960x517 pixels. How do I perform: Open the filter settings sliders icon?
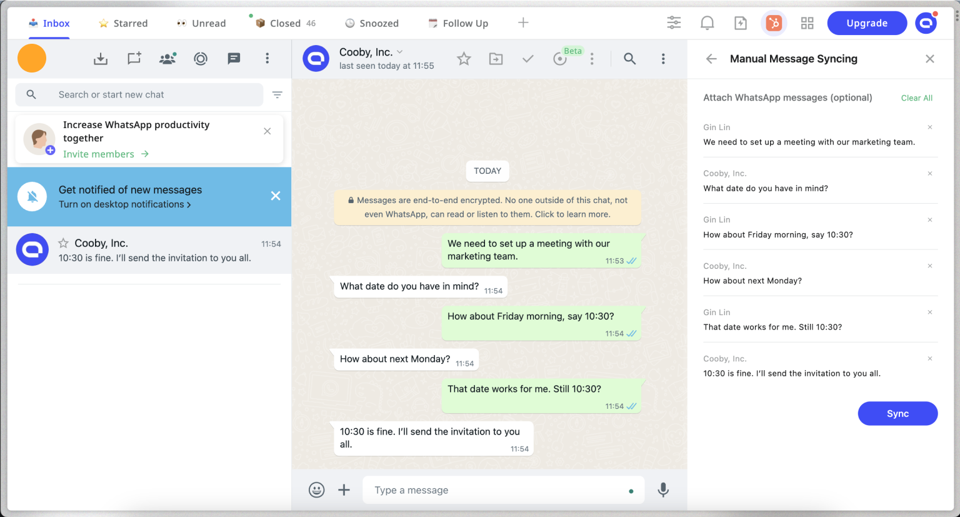(x=674, y=23)
